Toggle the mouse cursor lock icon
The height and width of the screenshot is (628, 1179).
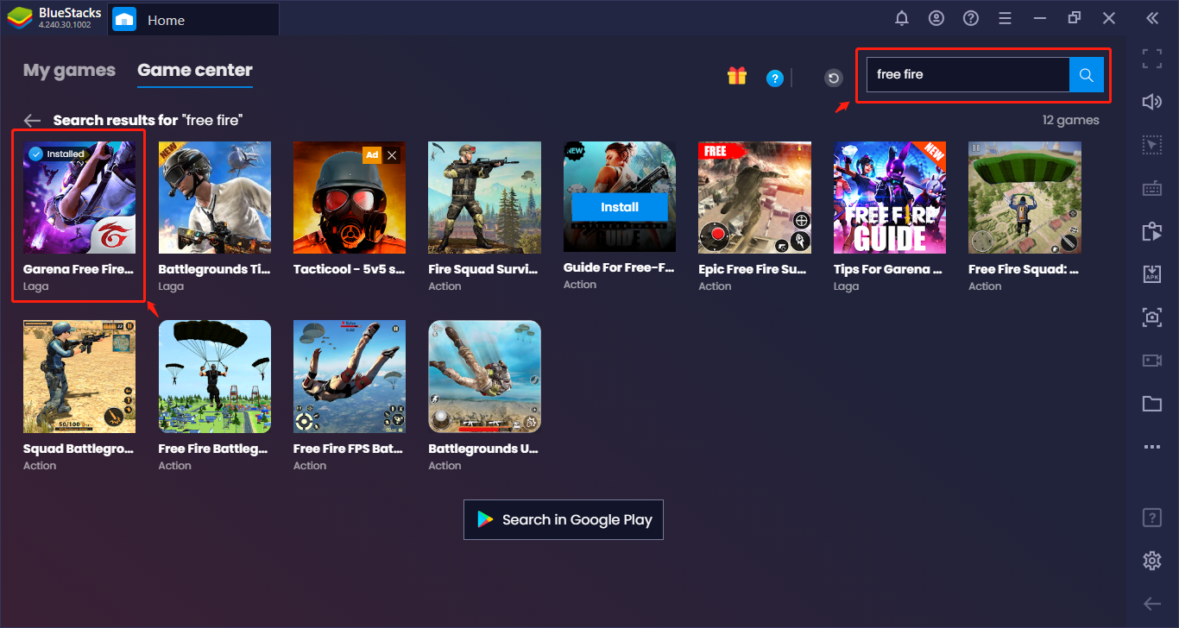click(1152, 145)
